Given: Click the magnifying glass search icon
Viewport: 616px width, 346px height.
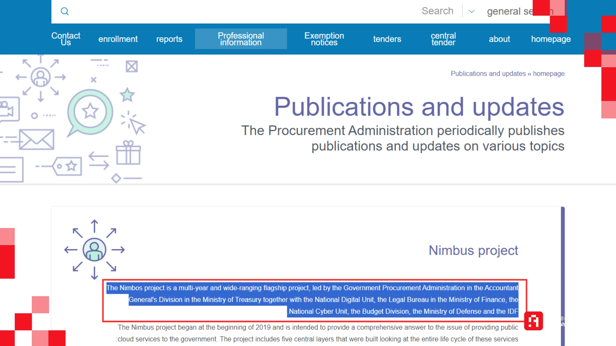Looking at the screenshot, I should [65, 12].
